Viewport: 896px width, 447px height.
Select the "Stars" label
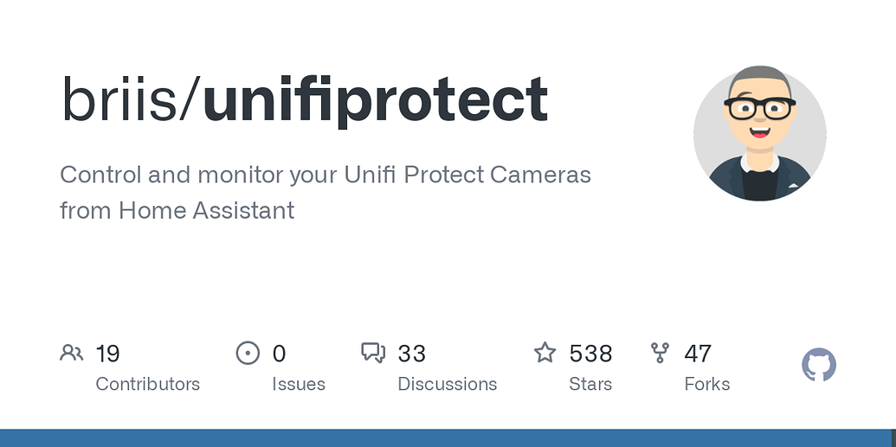coord(590,384)
